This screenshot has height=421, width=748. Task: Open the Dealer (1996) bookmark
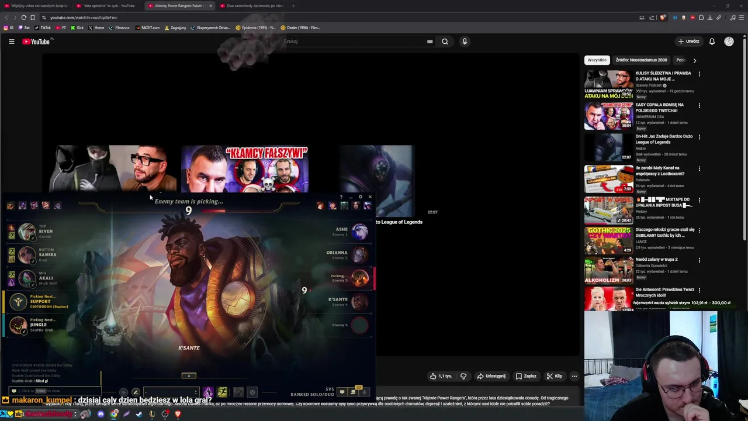click(300, 27)
